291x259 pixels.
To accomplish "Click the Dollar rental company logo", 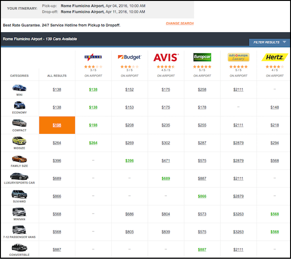I will click(94, 57).
